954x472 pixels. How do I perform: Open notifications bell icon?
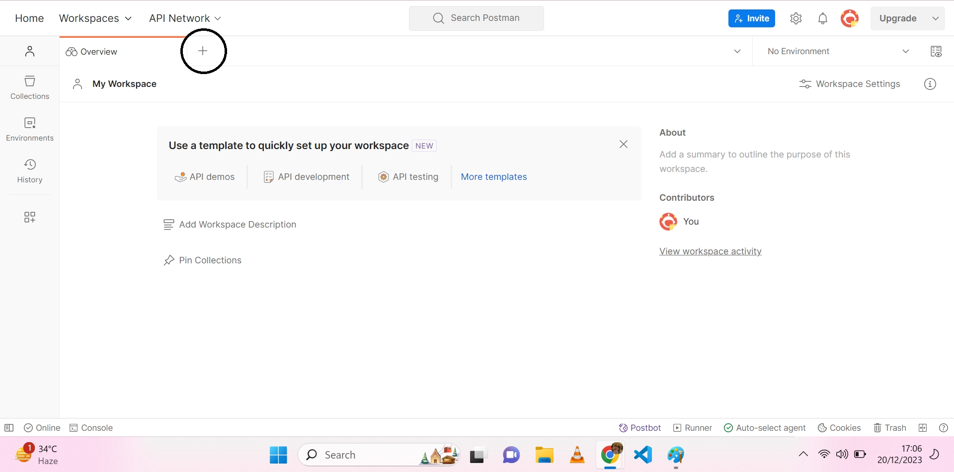[x=823, y=18]
